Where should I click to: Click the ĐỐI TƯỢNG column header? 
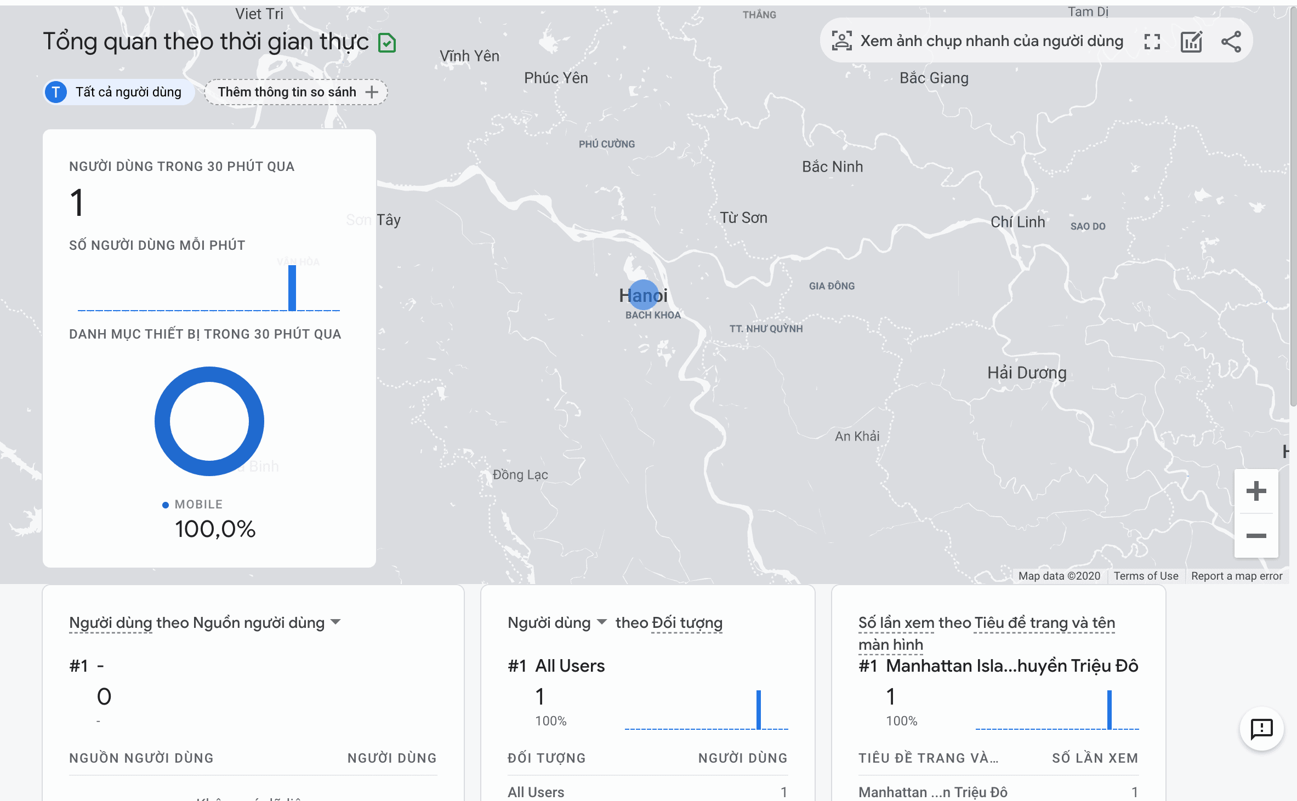click(547, 758)
